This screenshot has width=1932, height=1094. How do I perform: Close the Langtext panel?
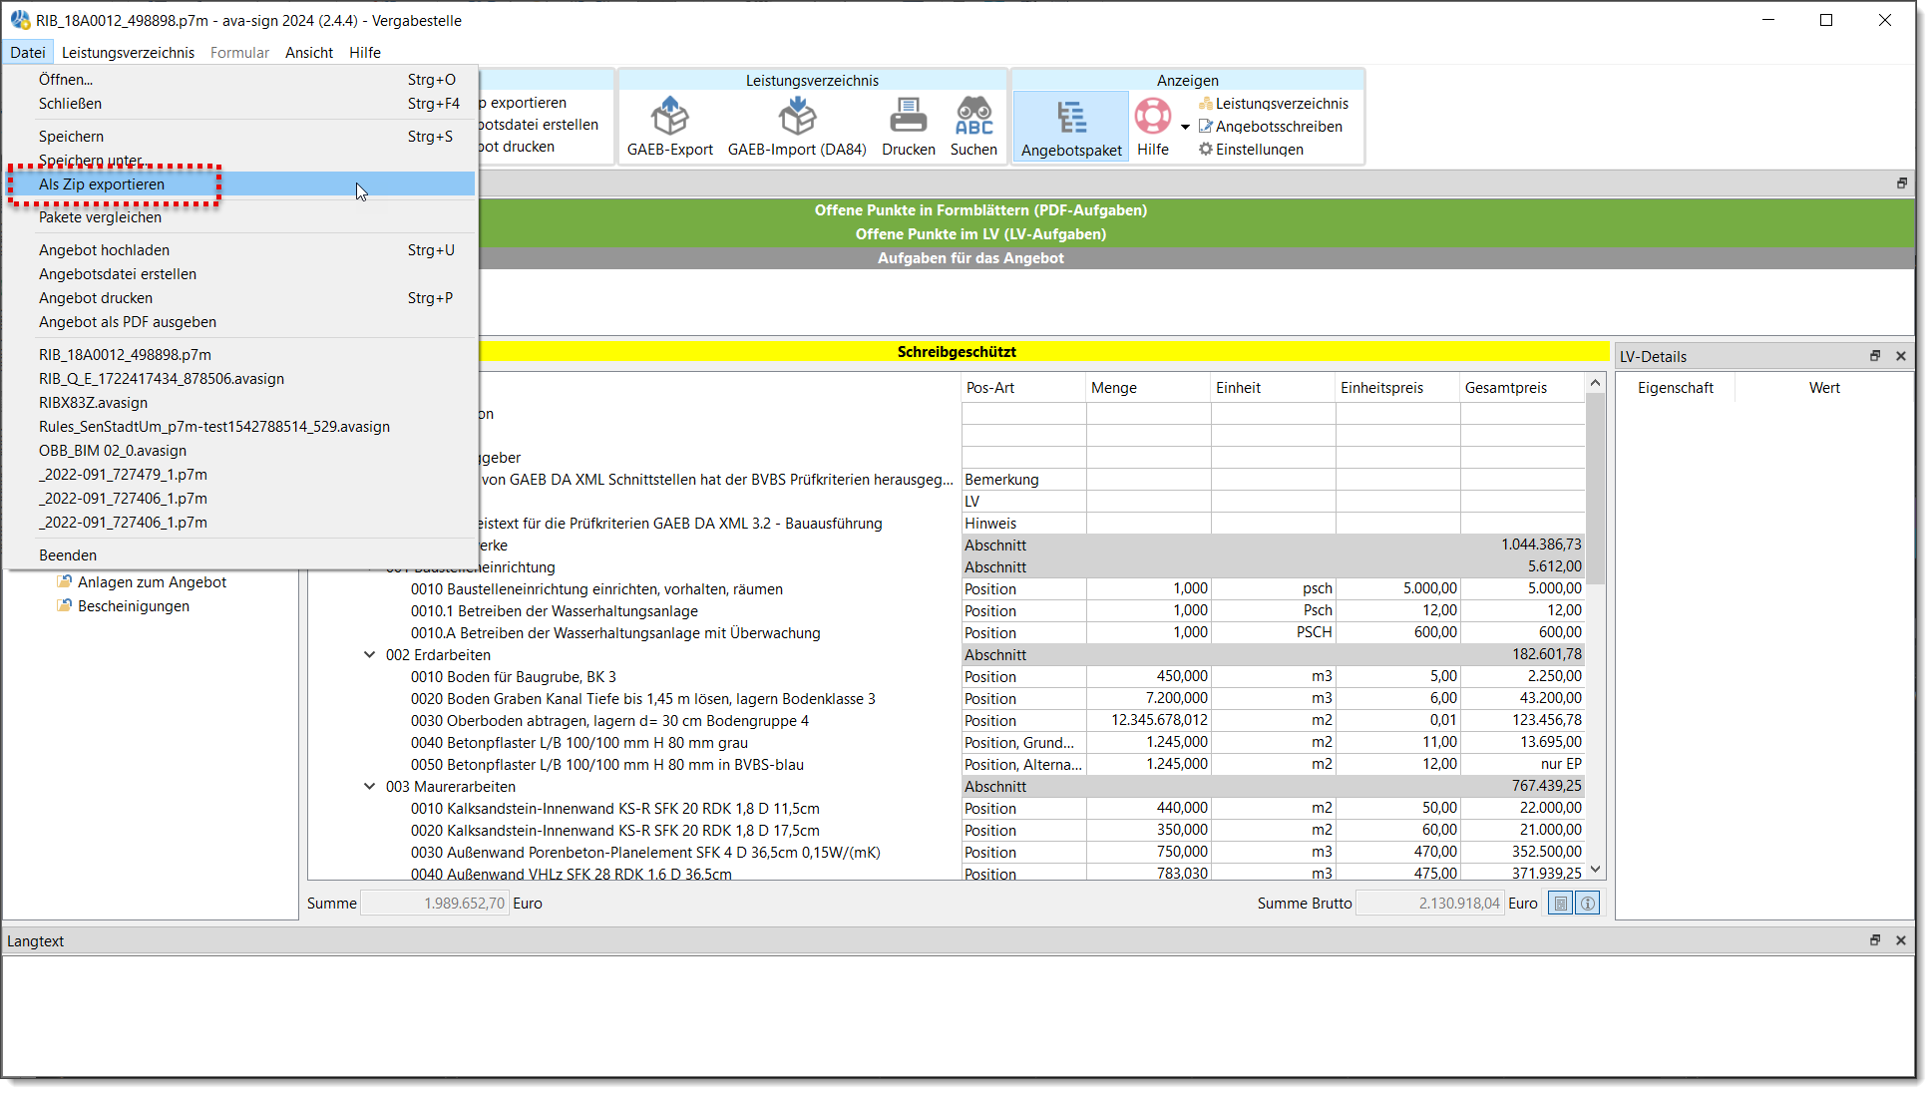[x=1901, y=940]
